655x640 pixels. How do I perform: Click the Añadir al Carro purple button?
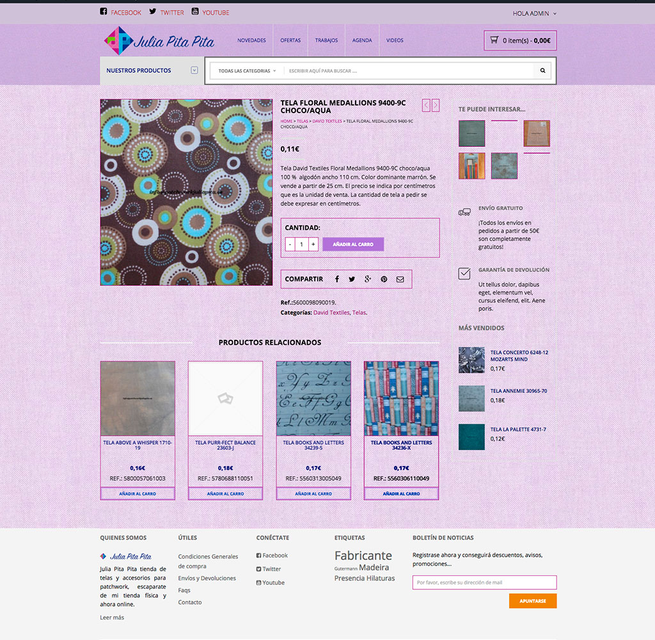click(353, 244)
